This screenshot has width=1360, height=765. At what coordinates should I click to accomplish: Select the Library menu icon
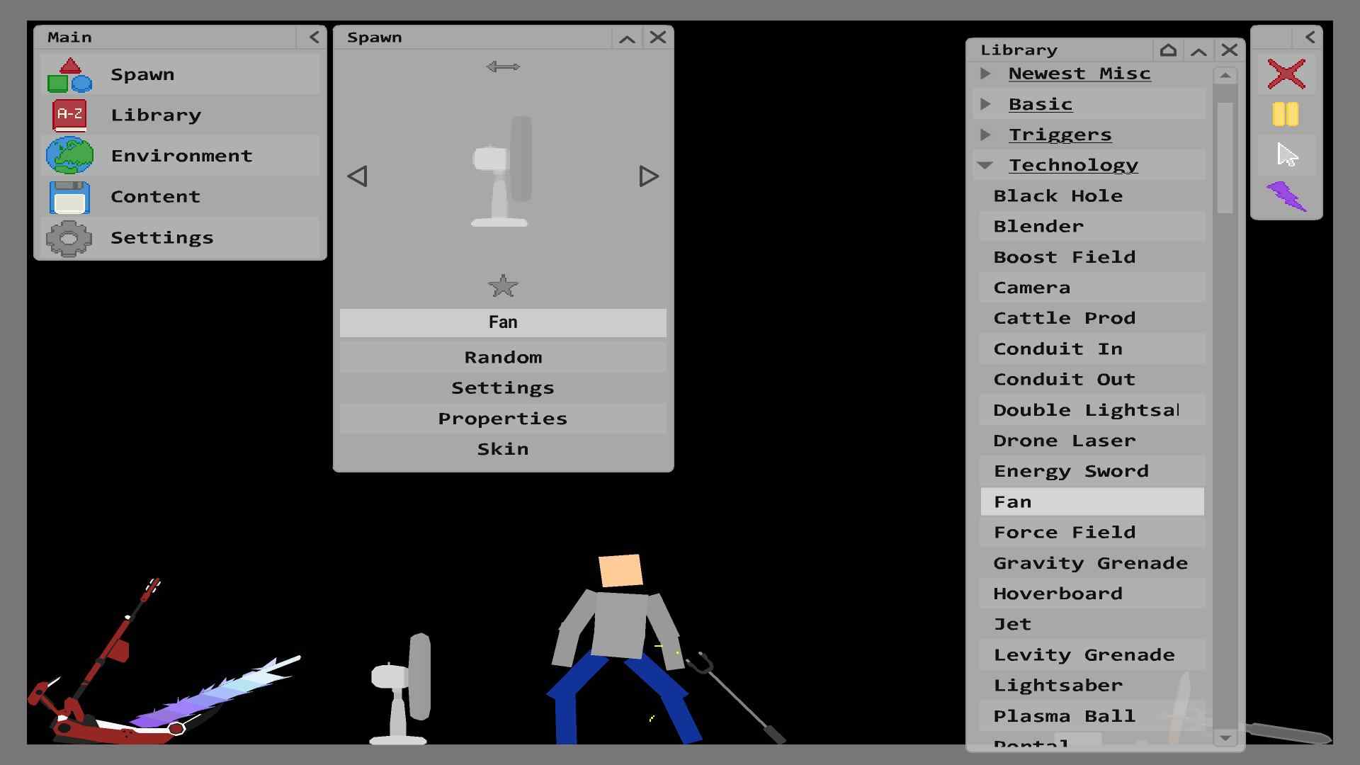[70, 114]
